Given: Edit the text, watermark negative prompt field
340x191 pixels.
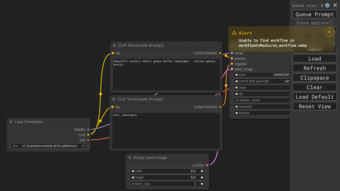Looking at the screenshot, I should 166,131.
